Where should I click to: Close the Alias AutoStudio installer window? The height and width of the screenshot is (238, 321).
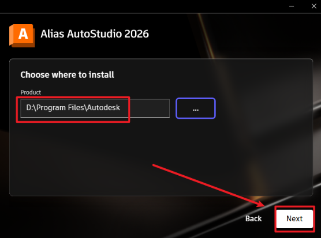pos(314,6)
